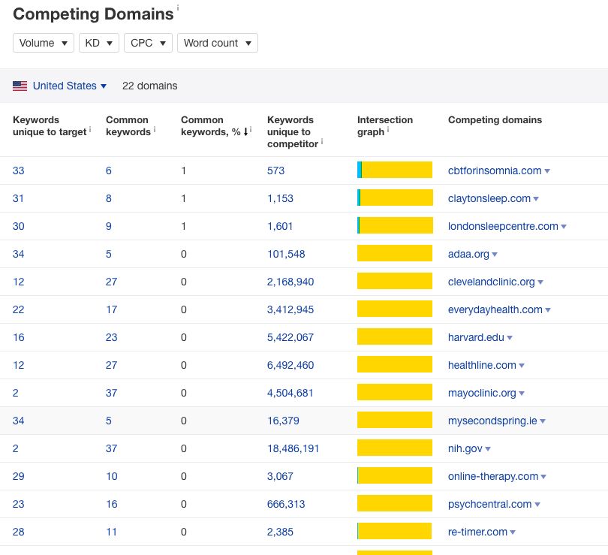Open the clevelandclinic.org domain link
This screenshot has width=608, height=555.
[492, 282]
